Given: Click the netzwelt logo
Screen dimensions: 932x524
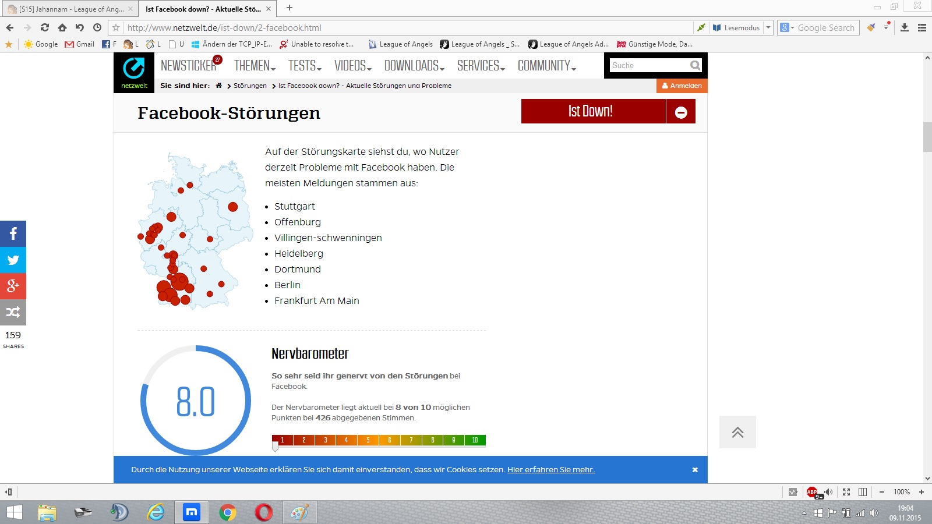Looking at the screenshot, I should coord(134,72).
